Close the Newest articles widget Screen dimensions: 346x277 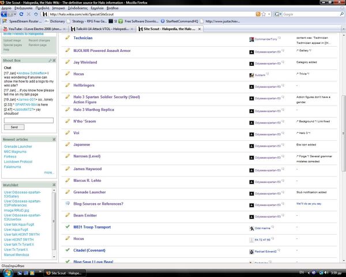[54, 140]
